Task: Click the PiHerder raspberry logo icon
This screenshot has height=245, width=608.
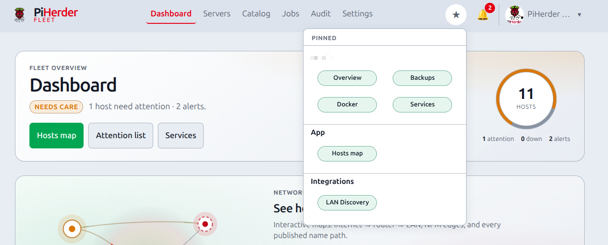Action: [20, 14]
